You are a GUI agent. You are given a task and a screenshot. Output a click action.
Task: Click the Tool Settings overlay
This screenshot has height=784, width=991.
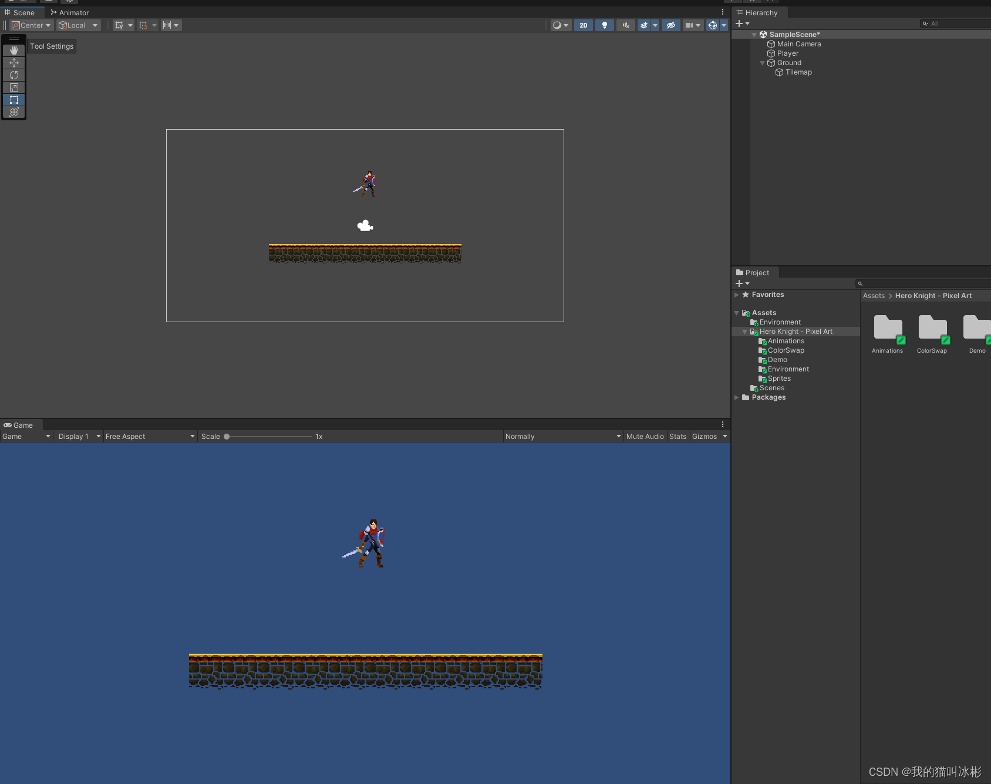click(52, 46)
